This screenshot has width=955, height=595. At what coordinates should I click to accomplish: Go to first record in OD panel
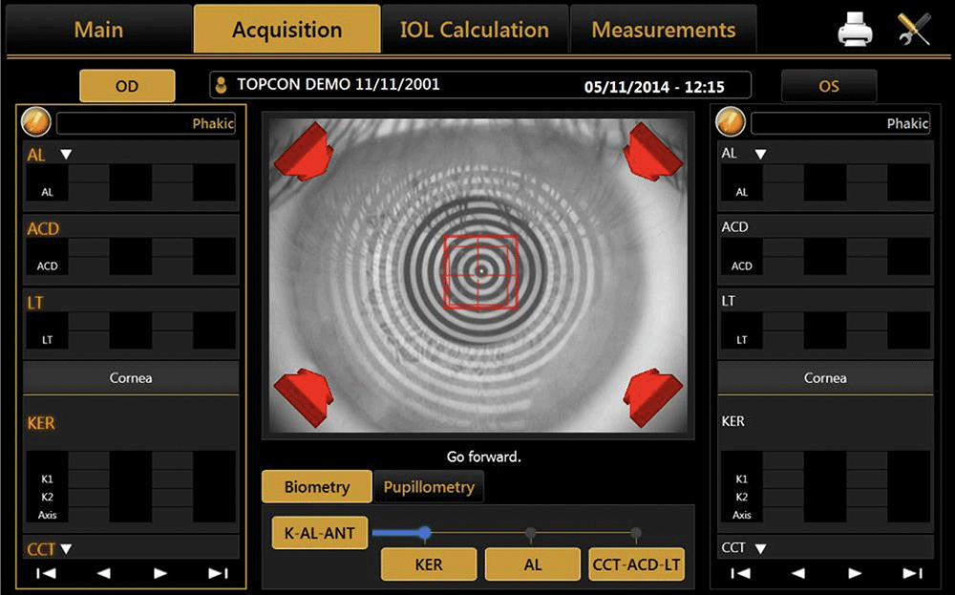pyautogui.click(x=46, y=573)
